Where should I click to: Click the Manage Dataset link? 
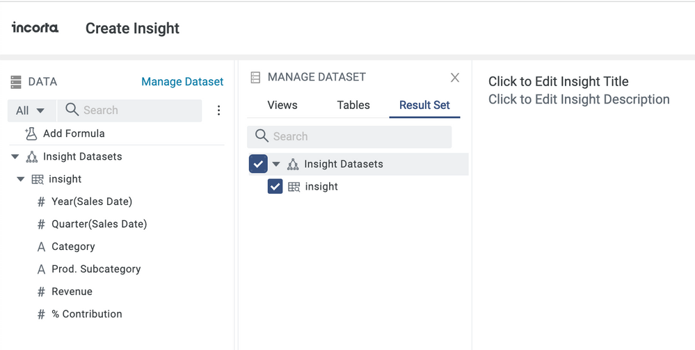click(182, 82)
